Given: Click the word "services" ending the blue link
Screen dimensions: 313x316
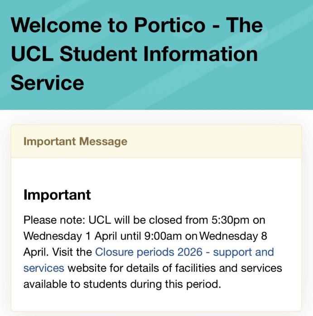Looking at the screenshot, I should tap(43, 268).
